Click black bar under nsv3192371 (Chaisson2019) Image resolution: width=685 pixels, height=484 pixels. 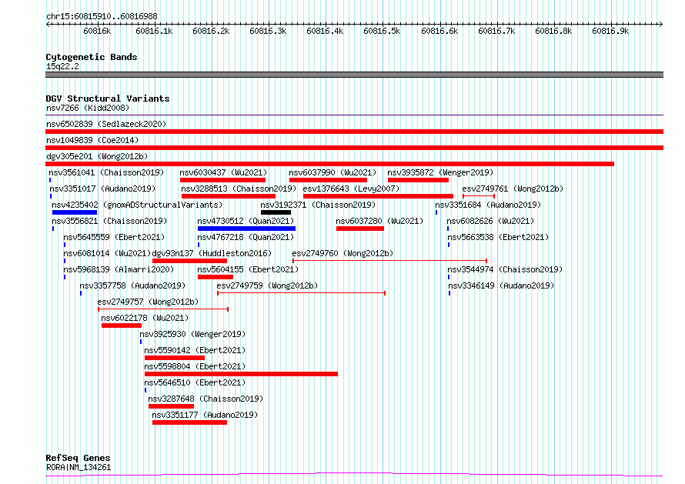[276, 212]
